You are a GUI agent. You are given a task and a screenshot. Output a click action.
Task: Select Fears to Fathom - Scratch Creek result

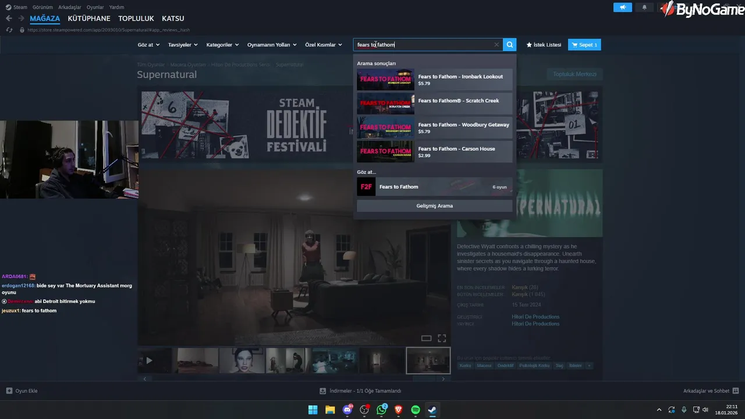[x=435, y=104]
